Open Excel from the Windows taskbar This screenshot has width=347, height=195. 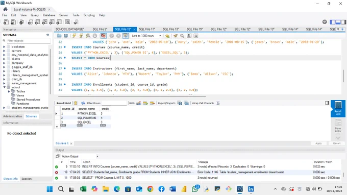83,189
